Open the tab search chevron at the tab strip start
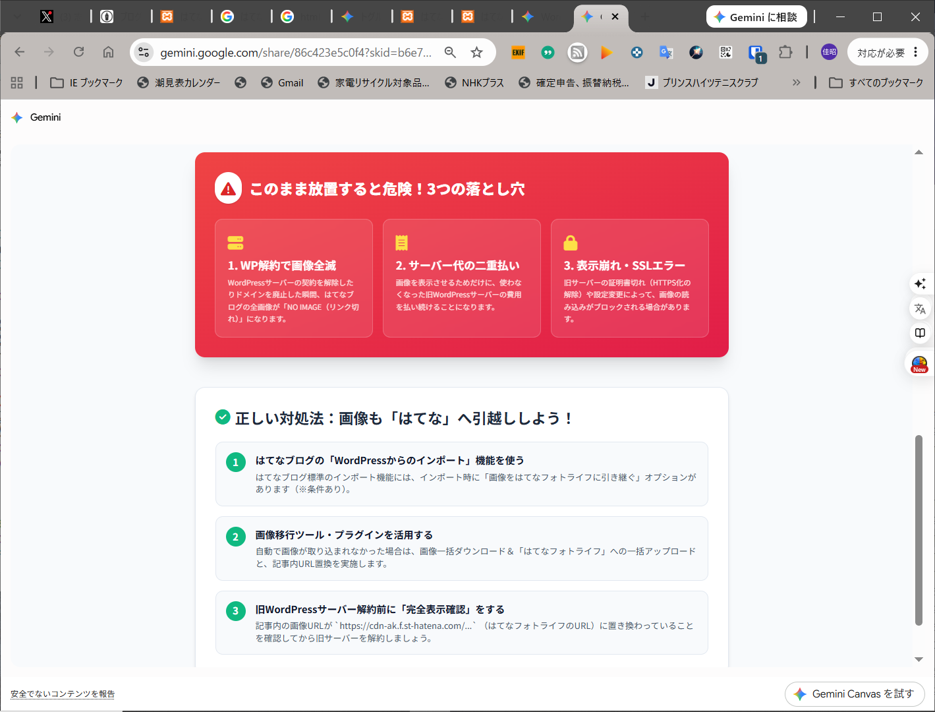The height and width of the screenshot is (712, 935). pyautogui.click(x=18, y=17)
